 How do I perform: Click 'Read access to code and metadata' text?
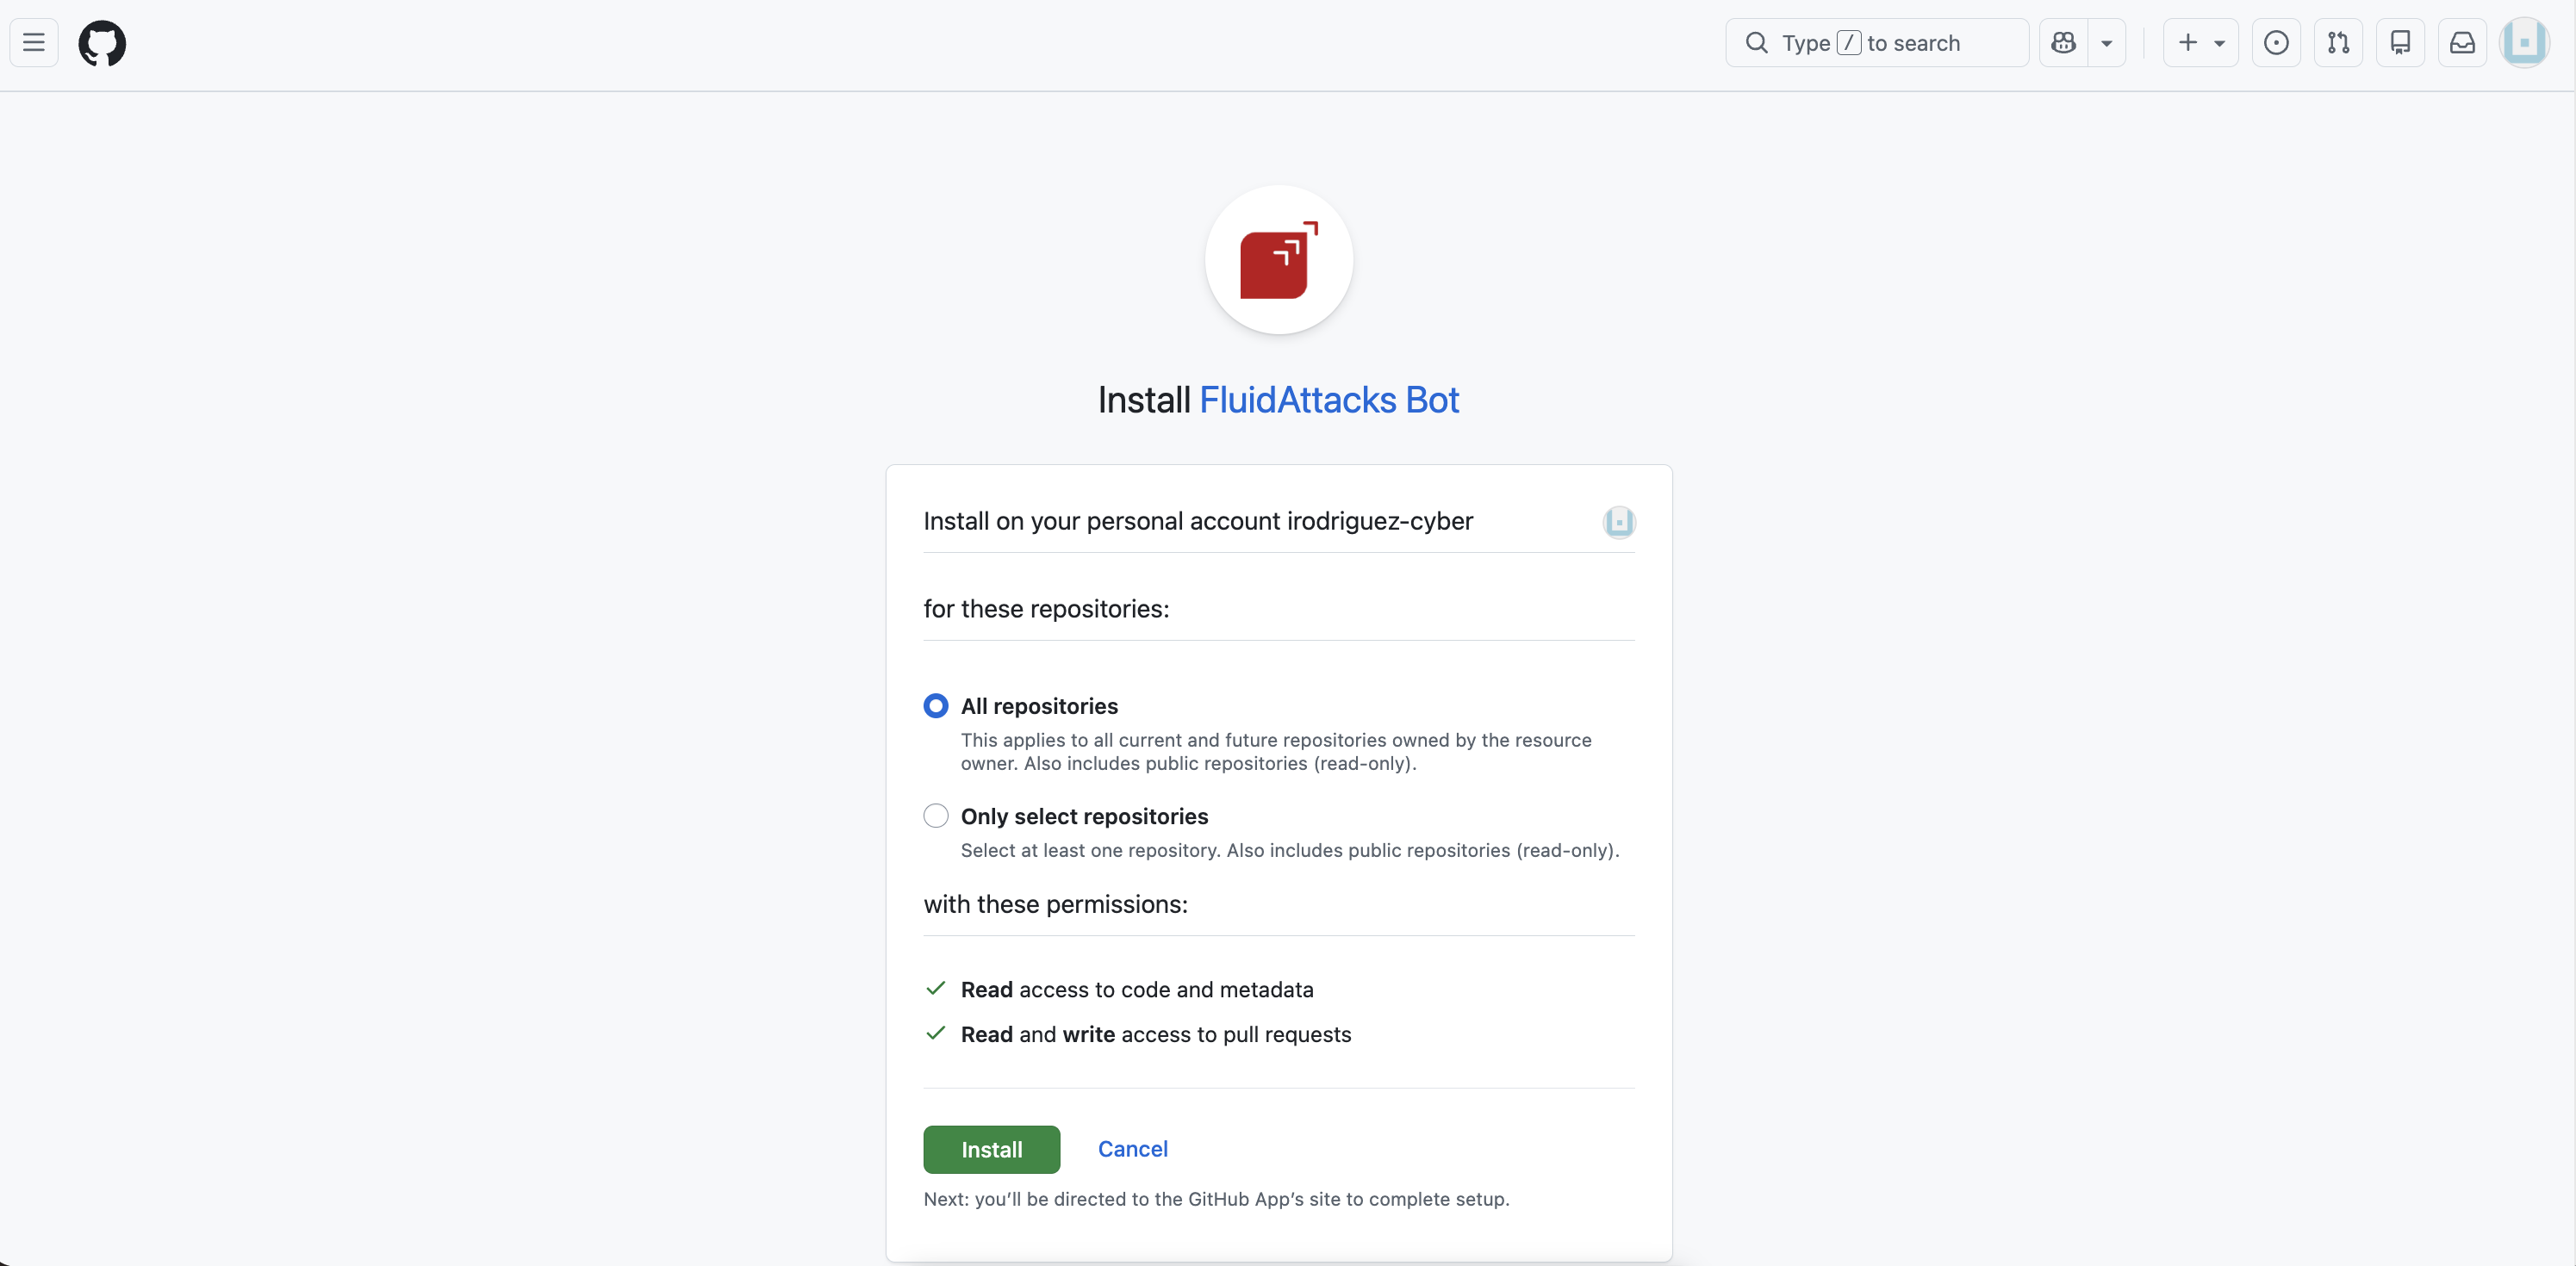[1137, 989]
